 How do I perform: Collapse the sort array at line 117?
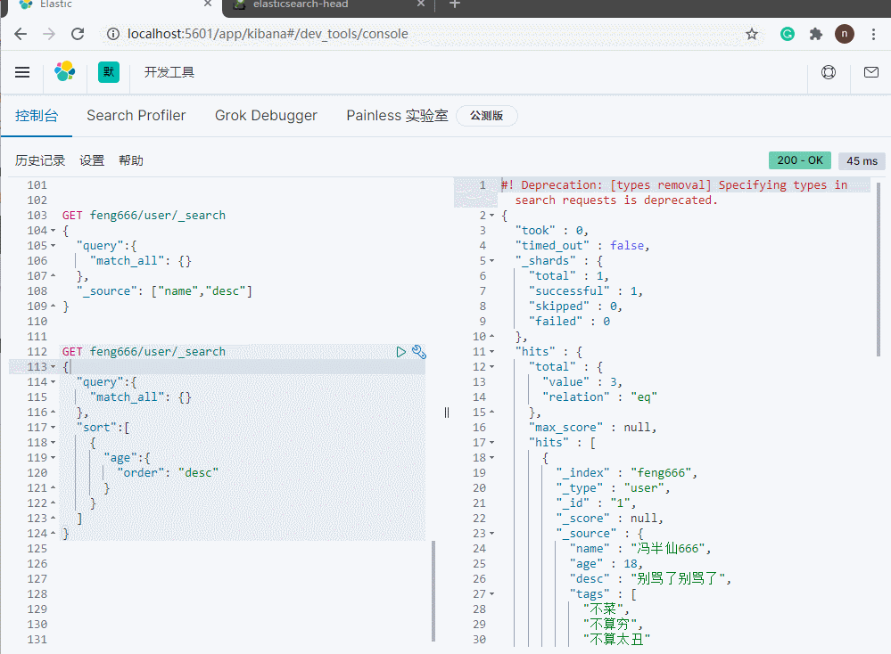[x=53, y=428]
